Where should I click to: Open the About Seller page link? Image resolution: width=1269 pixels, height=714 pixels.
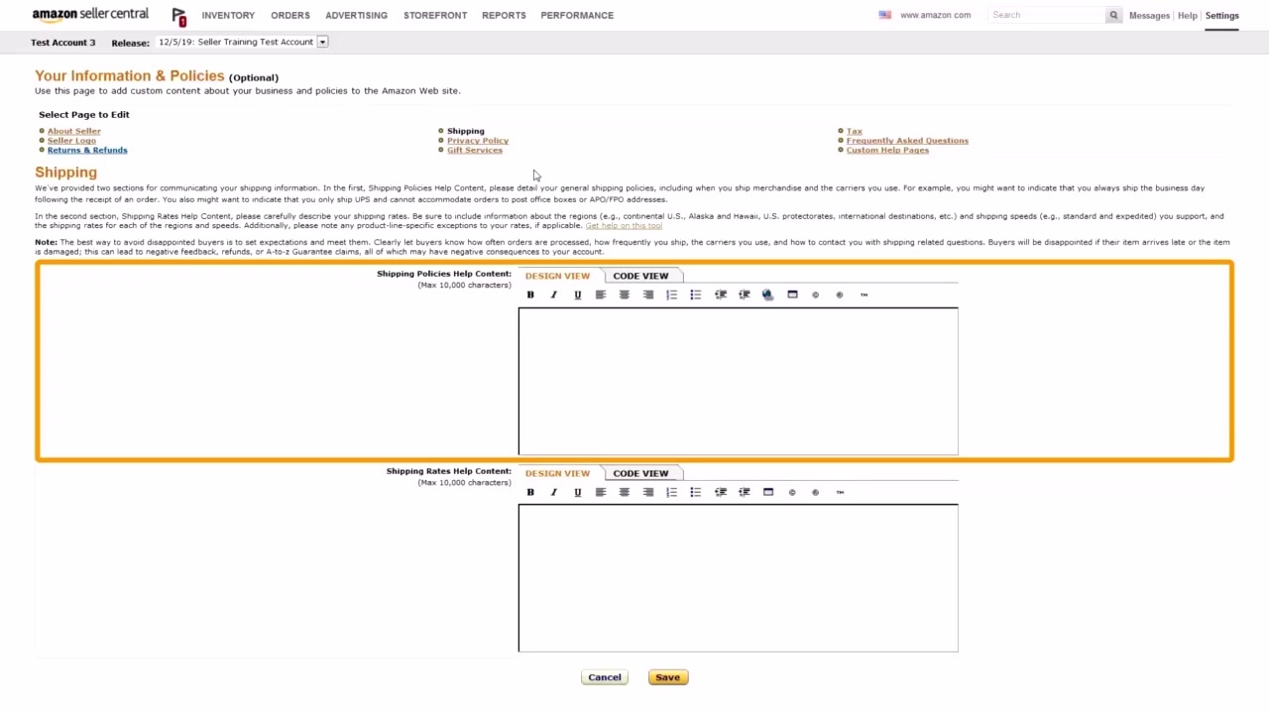click(x=74, y=131)
